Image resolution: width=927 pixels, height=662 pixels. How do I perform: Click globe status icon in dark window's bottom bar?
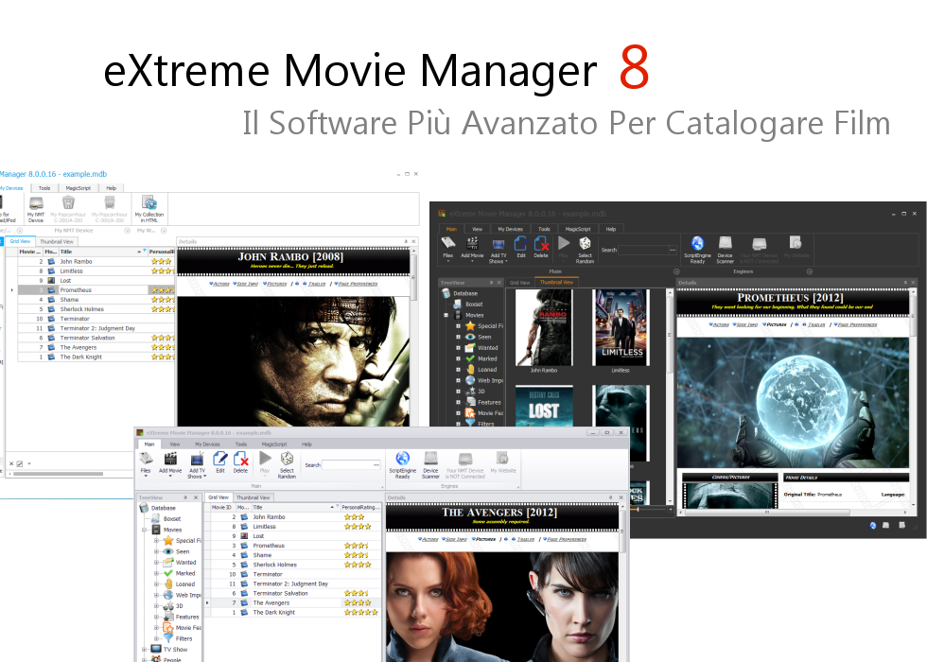pos(873,525)
